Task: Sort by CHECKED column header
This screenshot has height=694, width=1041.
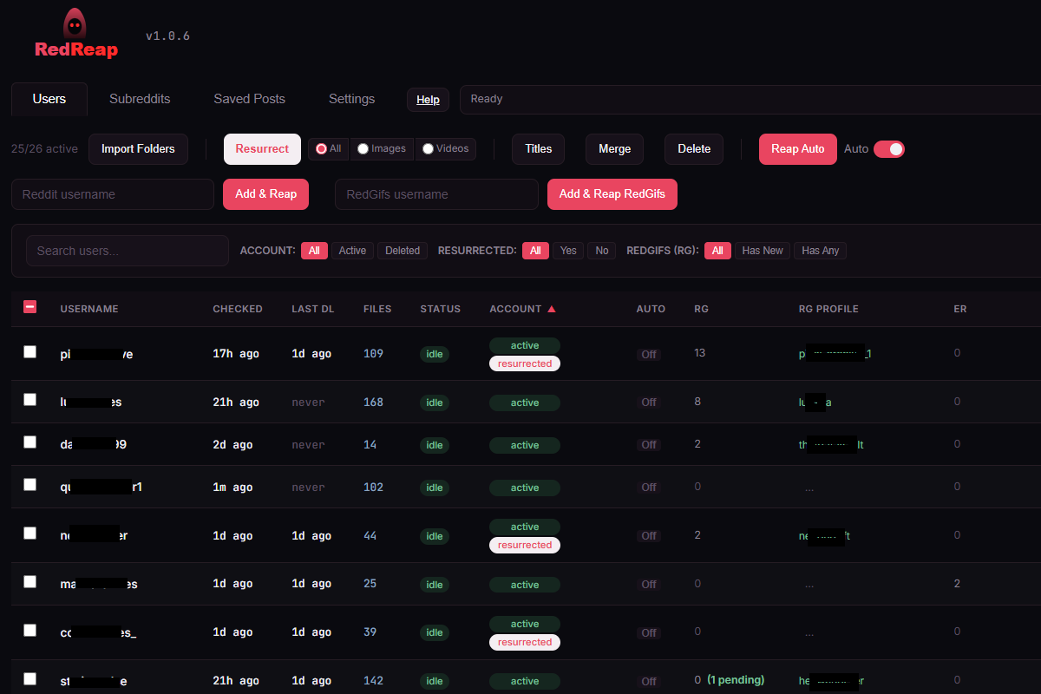Action: tap(238, 309)
